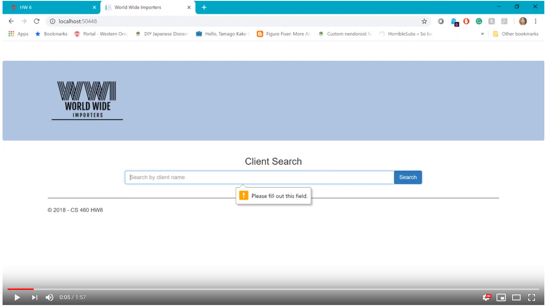The height and width of the screenshot is (307, 548).
Task: Open the Other bookmarks folder
Action: coord(515,34)
